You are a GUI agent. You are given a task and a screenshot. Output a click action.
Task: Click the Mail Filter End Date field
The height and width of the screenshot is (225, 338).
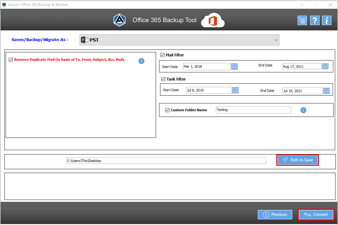(x=302, y=66)
